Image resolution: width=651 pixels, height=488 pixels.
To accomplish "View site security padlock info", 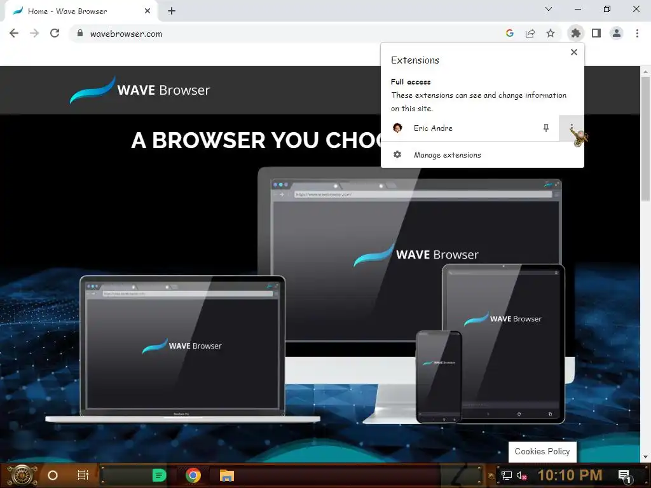I will pyautogui.click(x=80, y=34).
